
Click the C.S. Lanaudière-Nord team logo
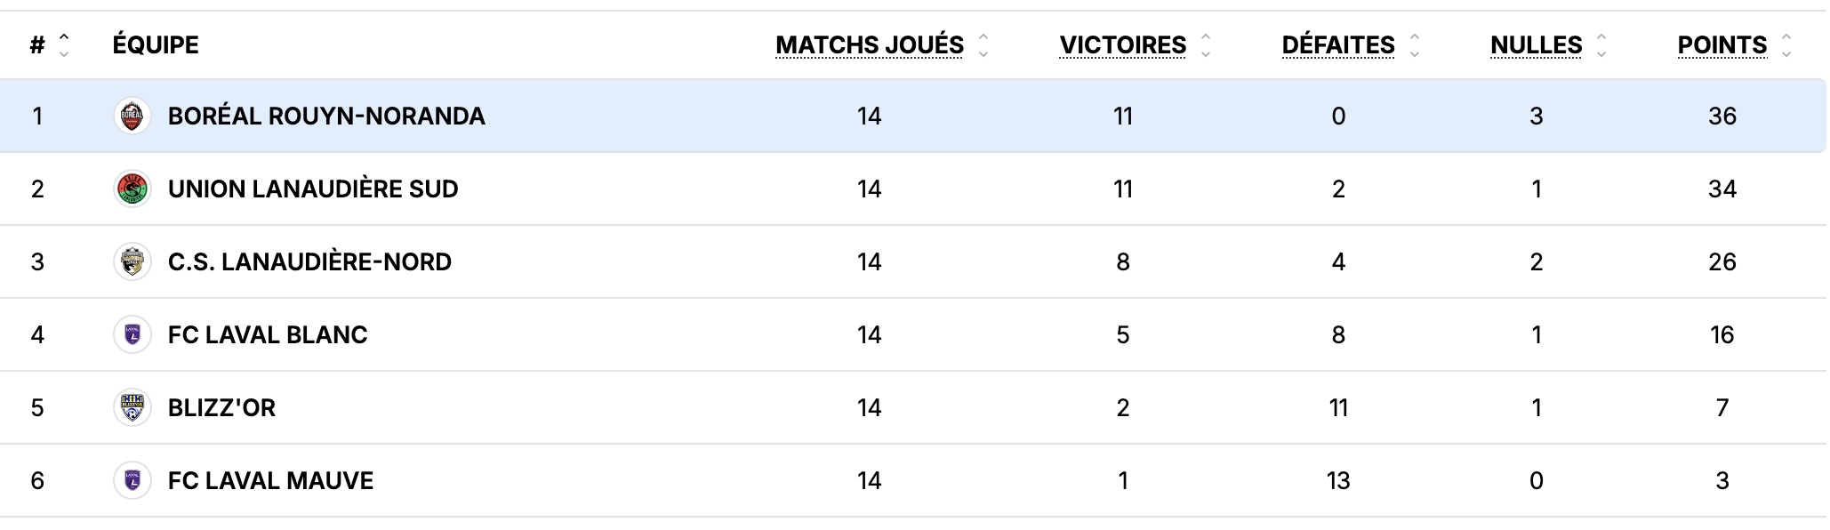132,261
